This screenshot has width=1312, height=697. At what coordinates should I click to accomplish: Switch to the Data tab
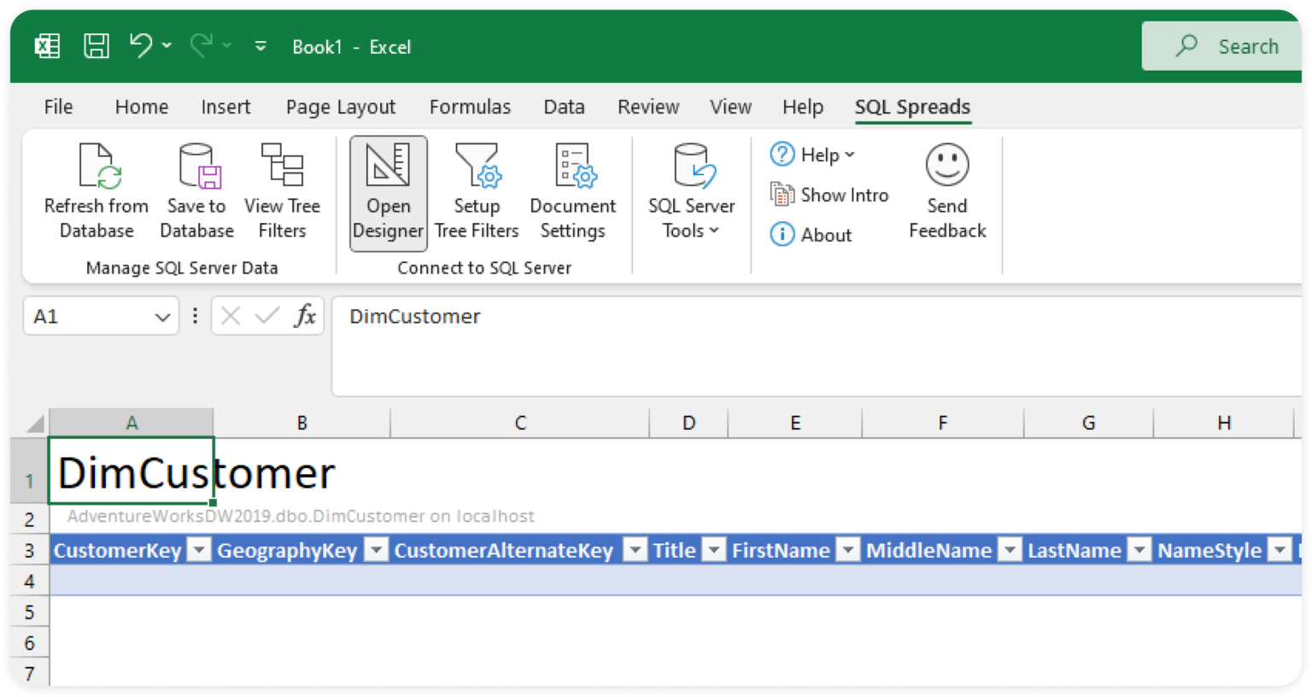(x=564, y=107)
